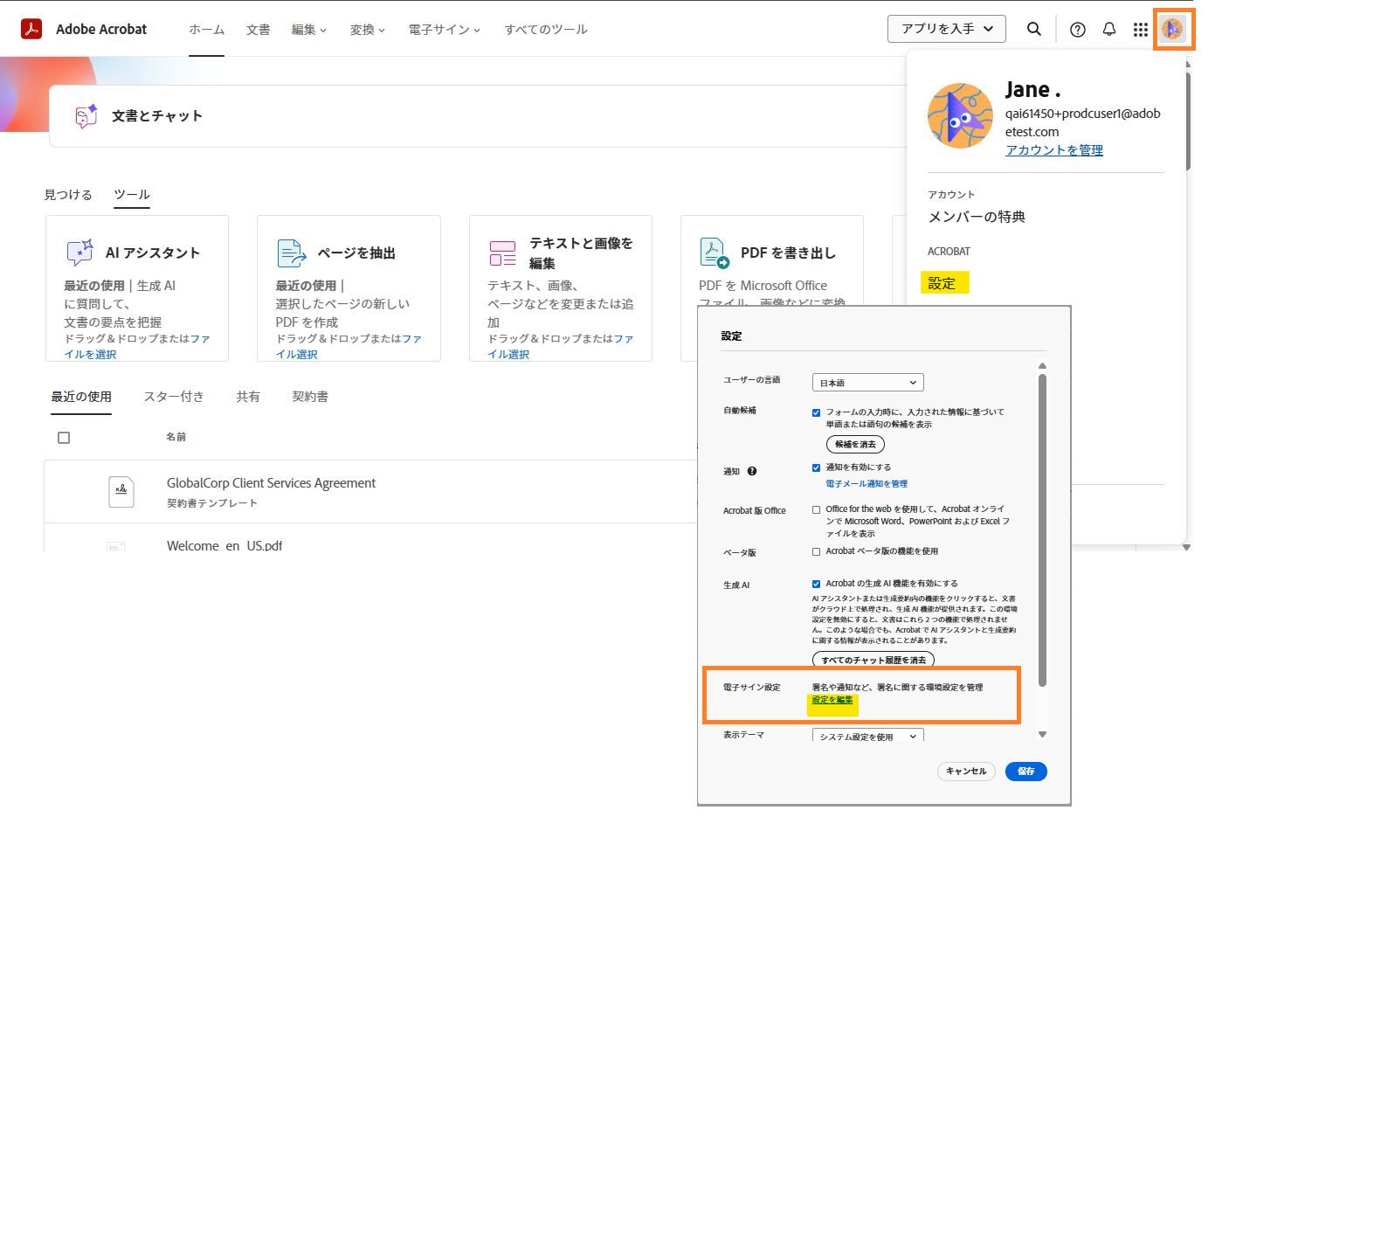Click the settings dialog vertical scrollbar

(x=1042, y=530)
